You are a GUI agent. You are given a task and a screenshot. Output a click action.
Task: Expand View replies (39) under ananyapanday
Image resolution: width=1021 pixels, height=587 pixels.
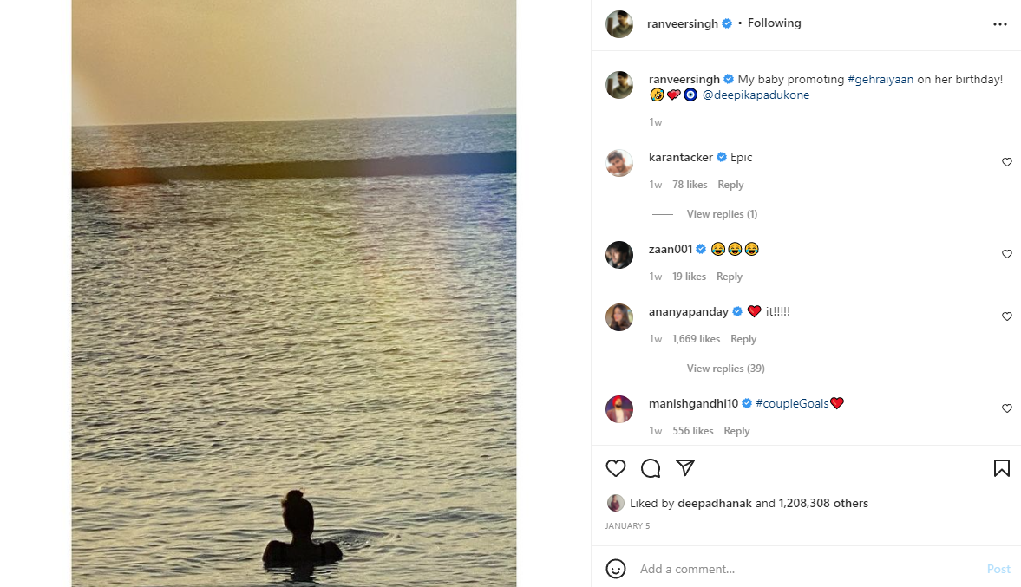(x=725, y=369)
